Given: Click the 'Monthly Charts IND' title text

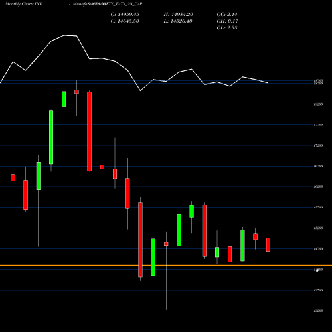Looking at the screenshot, I should pos(24,4).
